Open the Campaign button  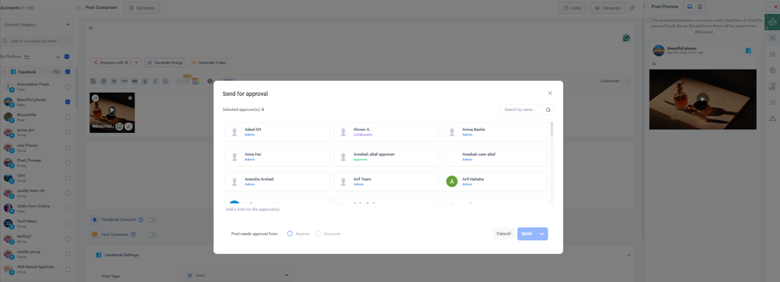(608, 8)
